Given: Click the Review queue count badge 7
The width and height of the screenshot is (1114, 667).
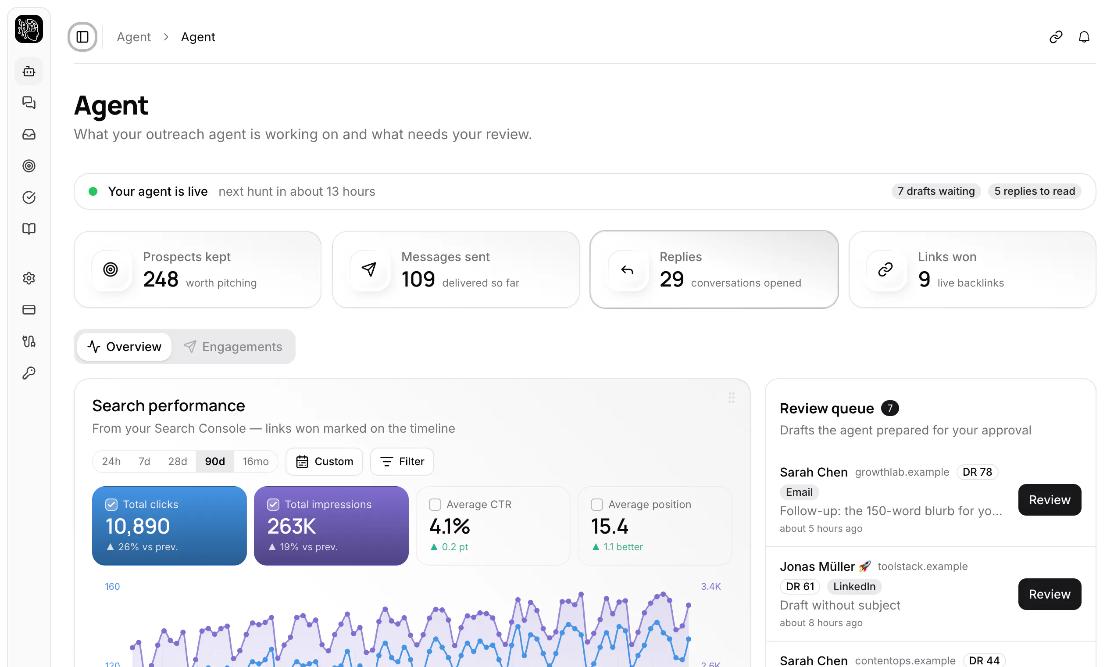Looking at the screenshot, I should pyautogui.click(x=890, y=408).
